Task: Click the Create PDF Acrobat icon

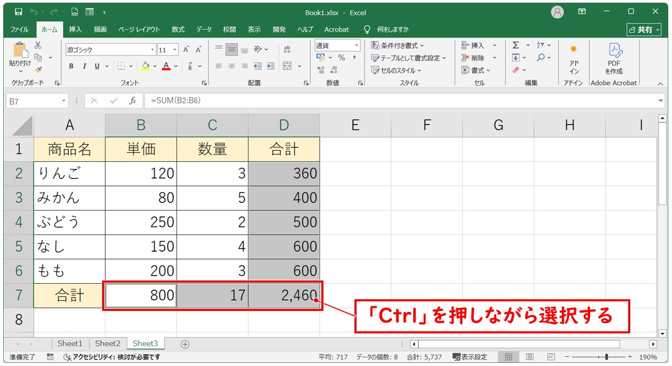Action: click(x=614, y=59)
